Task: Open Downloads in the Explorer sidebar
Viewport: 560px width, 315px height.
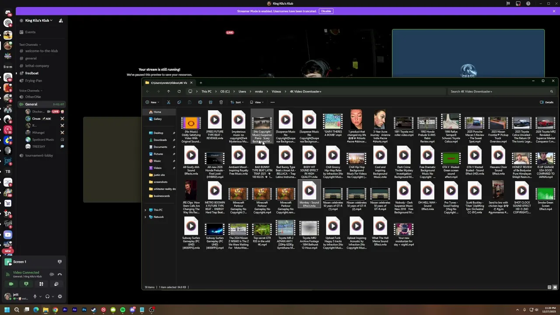Action: click(160, 140)
